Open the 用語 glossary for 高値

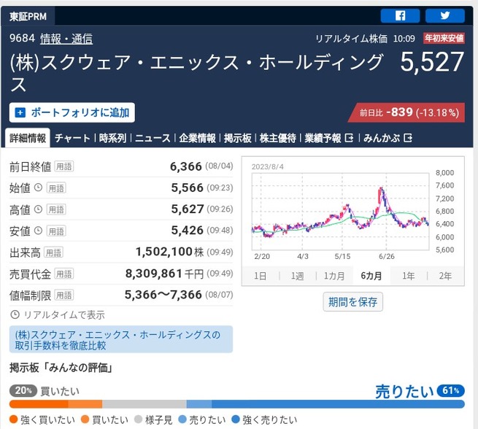56,209
